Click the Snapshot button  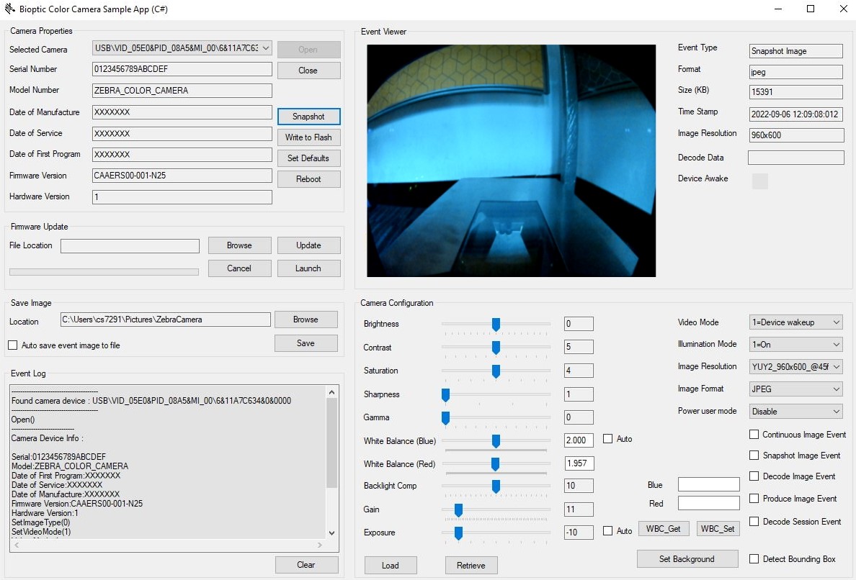[x=308, y=116]
